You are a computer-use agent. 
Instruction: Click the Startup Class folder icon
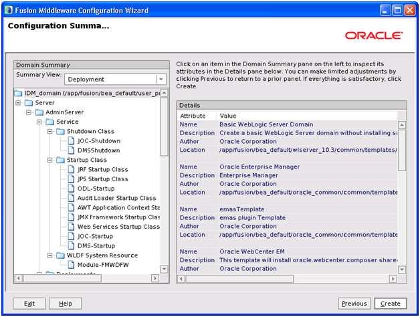pyautogui.click(x=60, y=160)
